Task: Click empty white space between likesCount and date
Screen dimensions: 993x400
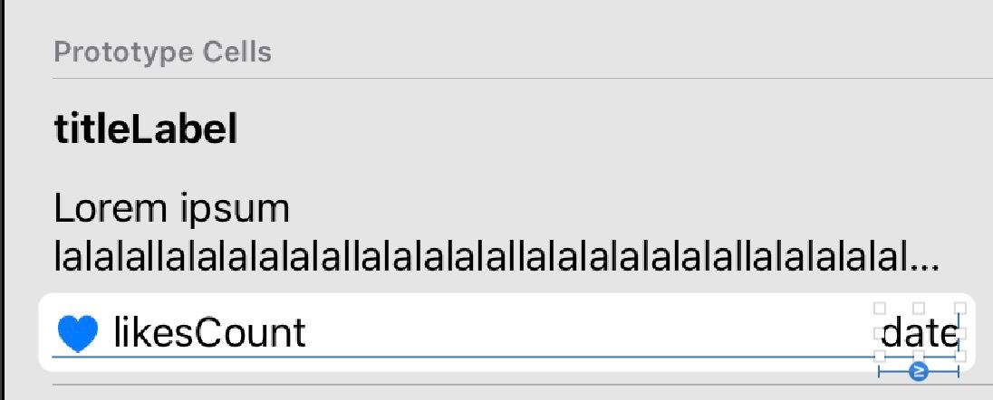Action: pyautogui.click(x=589, y=333)
